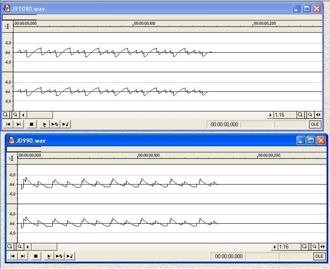The height and width of the screenshot is (269, 330).
Task: Go to end in JD990 window
Action: 23,256
